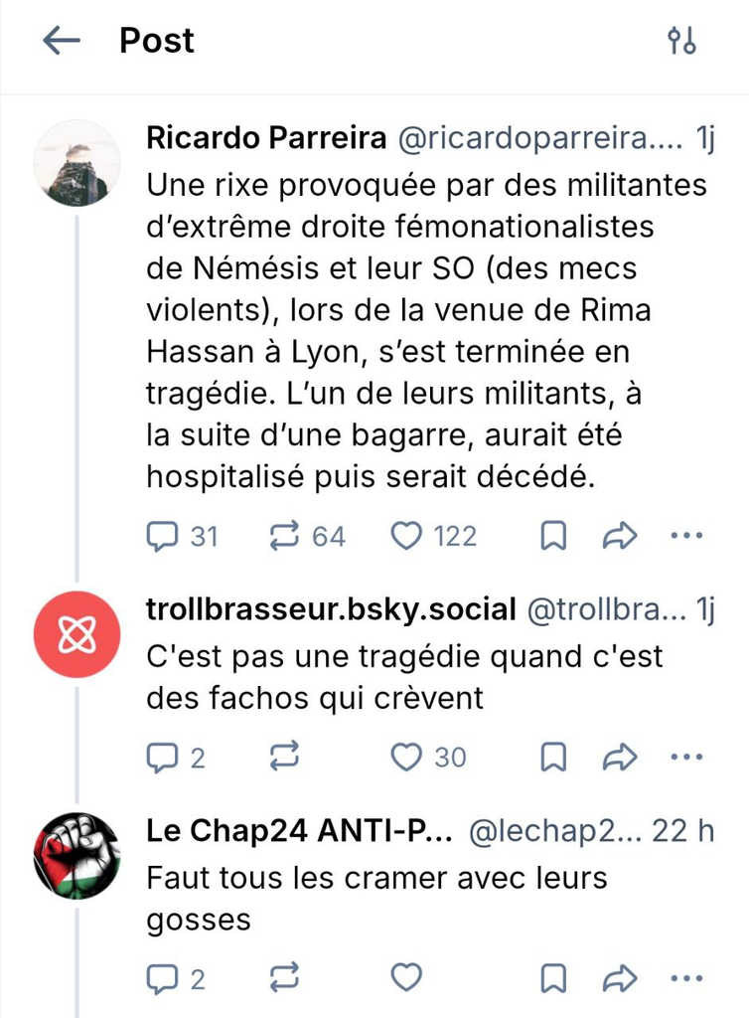This screenshot has height=1018, width=749.
Task: Like Ricardo Parreira's post
Action: click(406, 537)
